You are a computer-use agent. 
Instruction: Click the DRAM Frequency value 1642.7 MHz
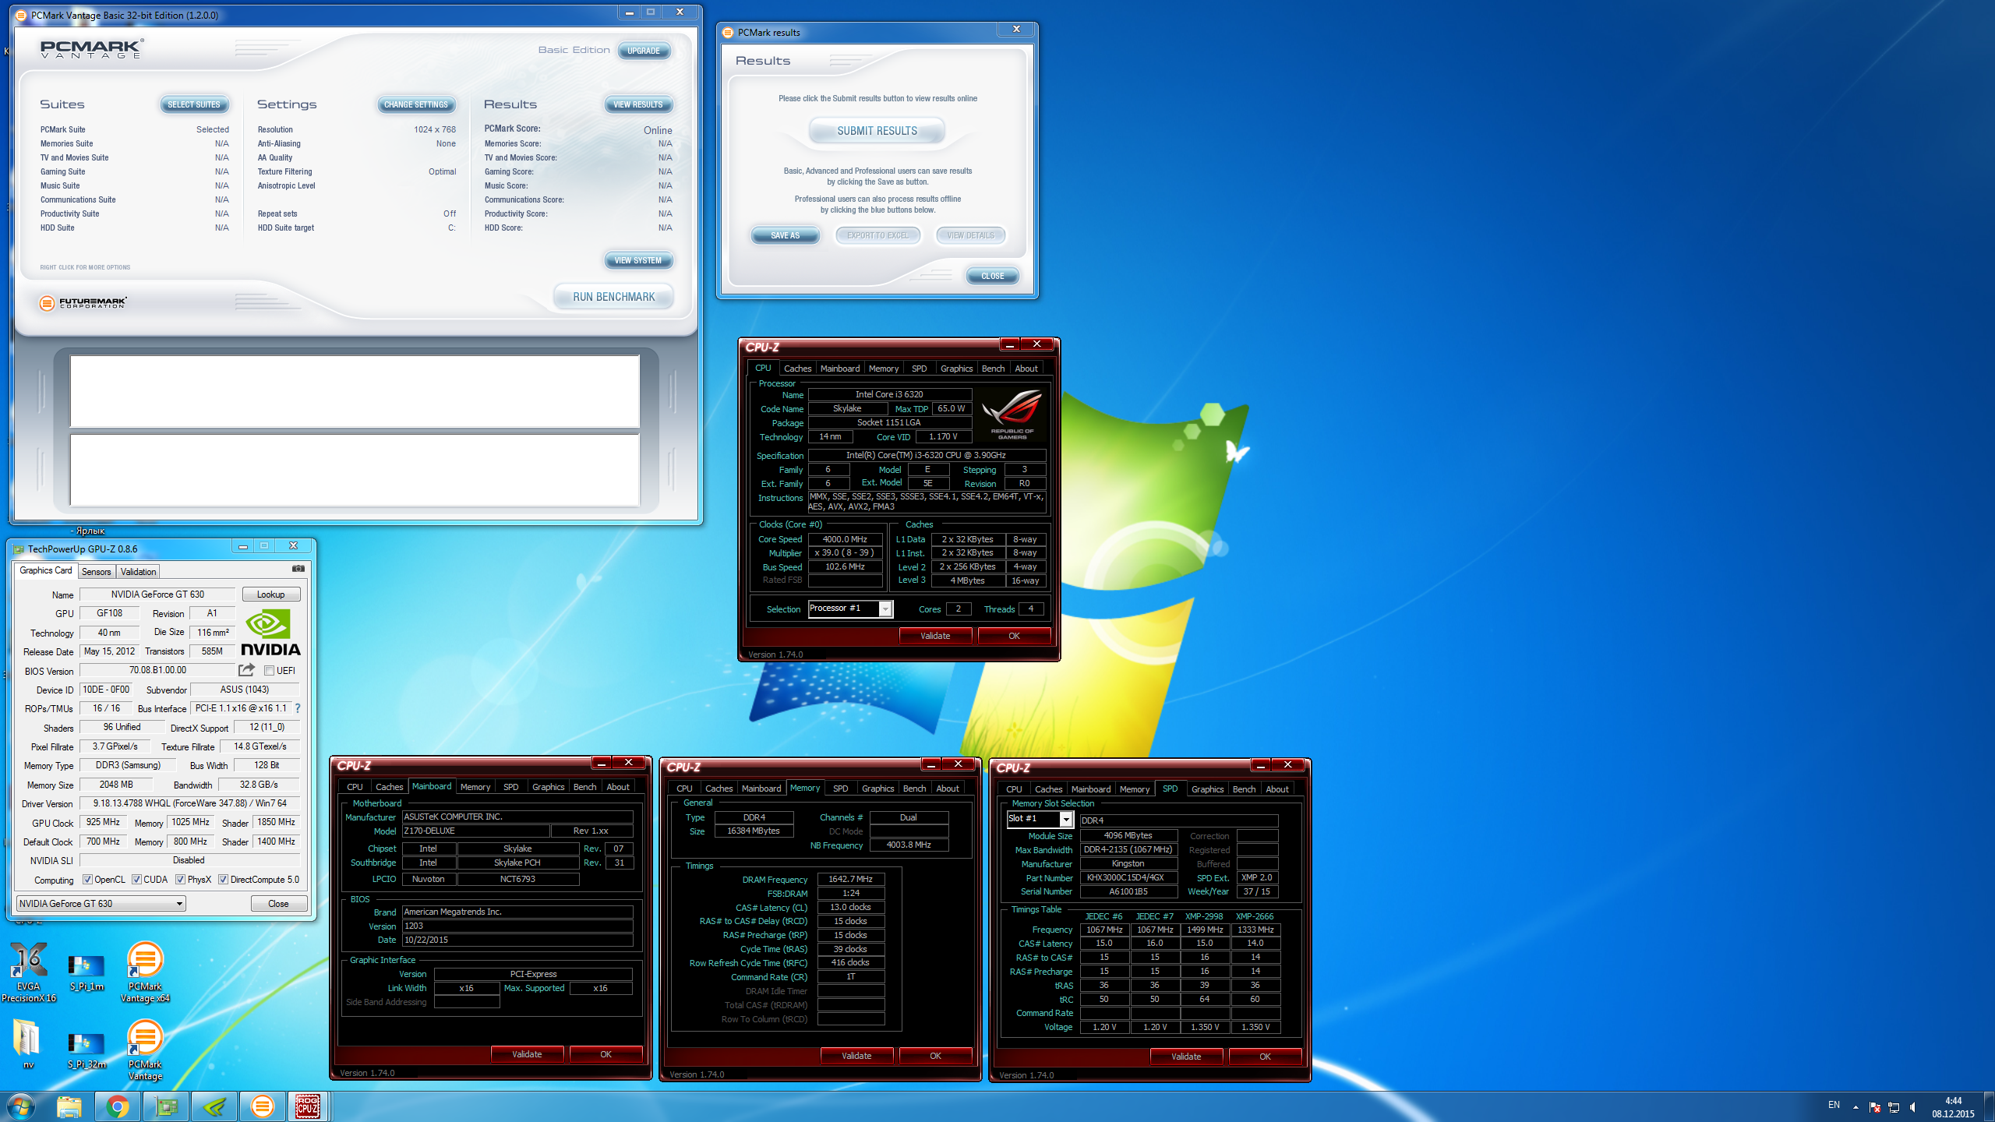pos(850,879)
